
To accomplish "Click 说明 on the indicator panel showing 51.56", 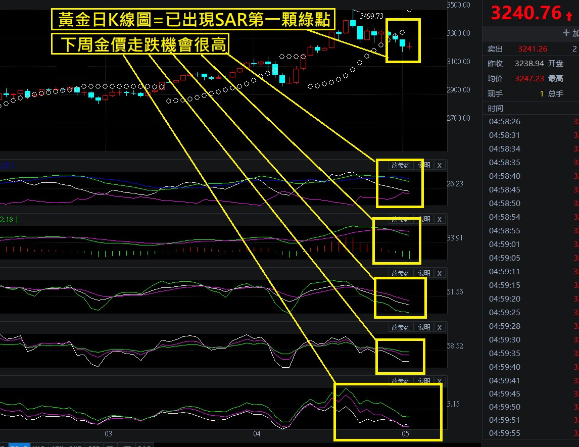I will [423, 273].
